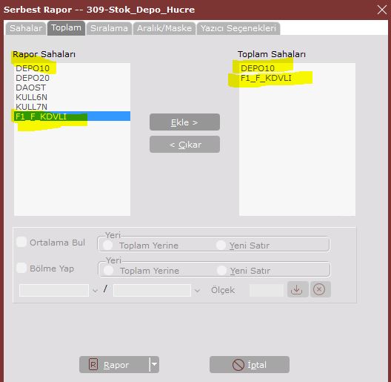Screen dimensions: 391x382
Task: Select Toplam Yerine radio for Ortalama Bul
Action: [108, 245]
